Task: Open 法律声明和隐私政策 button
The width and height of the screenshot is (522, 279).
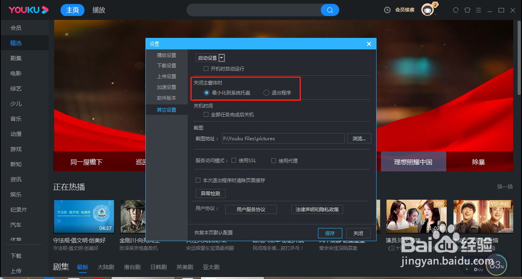Action: (317, 209)
